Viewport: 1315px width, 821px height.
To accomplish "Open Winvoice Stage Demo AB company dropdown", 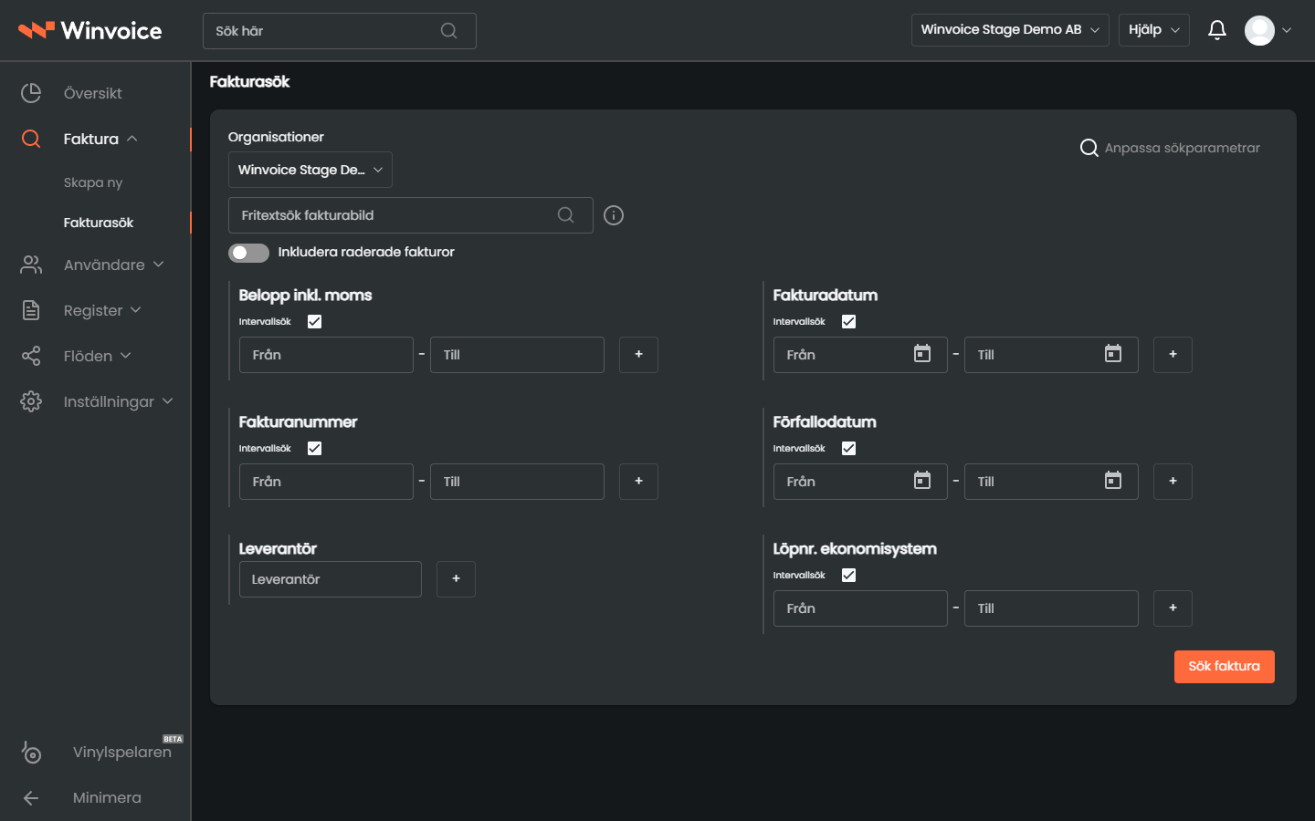I will (x=1010, y=30).
